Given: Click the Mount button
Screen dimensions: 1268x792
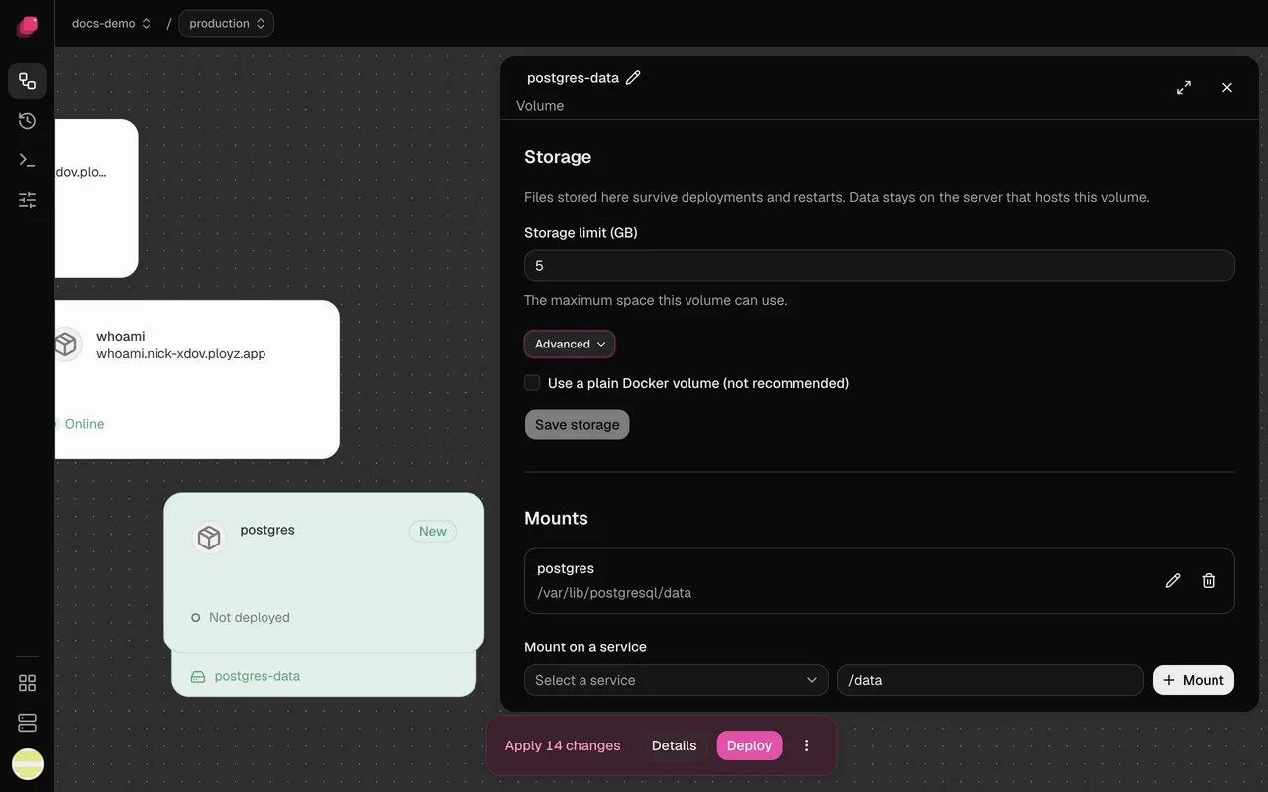Looking at the screenshot, I should pyautogui.click(x=1194, y=680).
